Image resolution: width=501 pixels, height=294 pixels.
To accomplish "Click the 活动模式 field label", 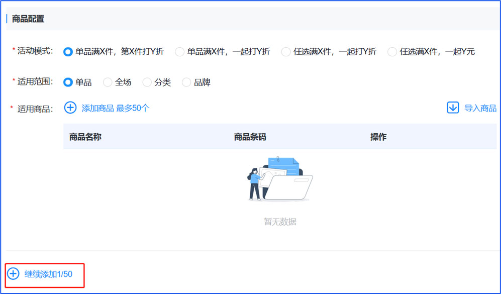I will (x=35, y=51).
